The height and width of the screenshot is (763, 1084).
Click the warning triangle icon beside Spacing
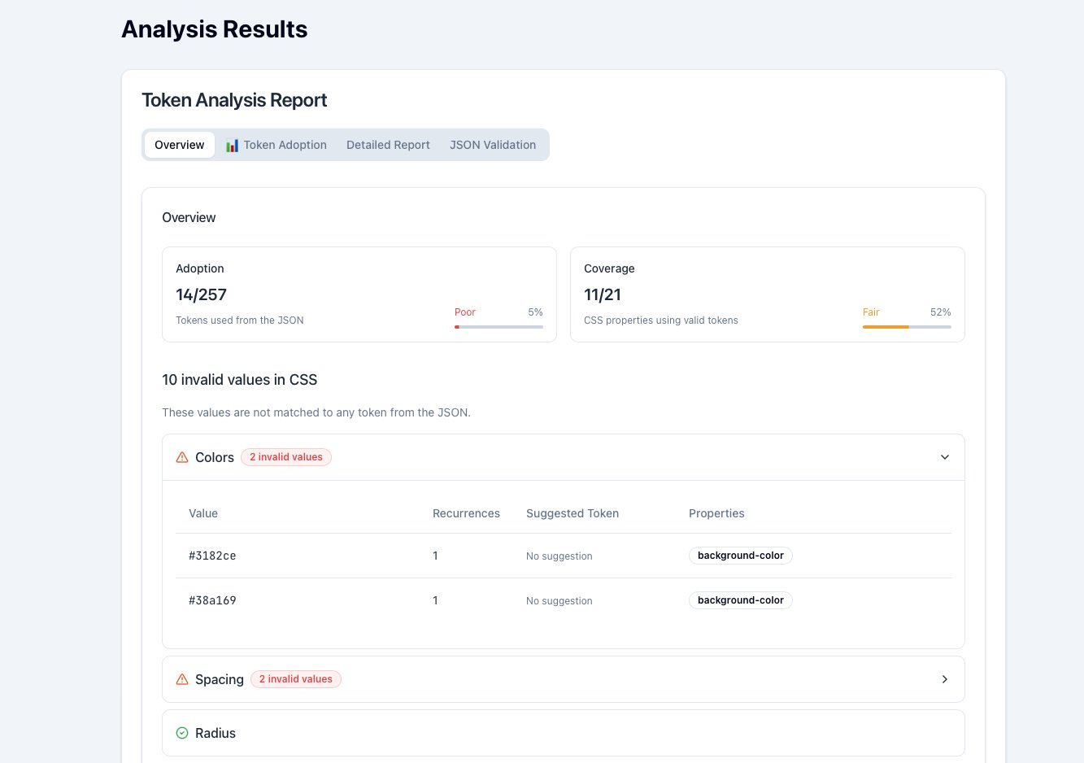coord(182,679)
